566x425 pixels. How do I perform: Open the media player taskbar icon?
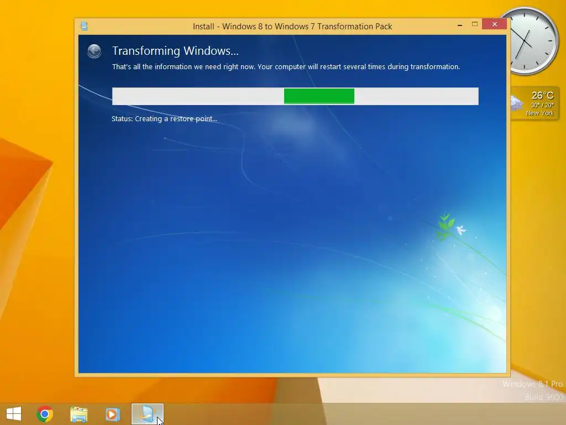[x=112, y=414]
